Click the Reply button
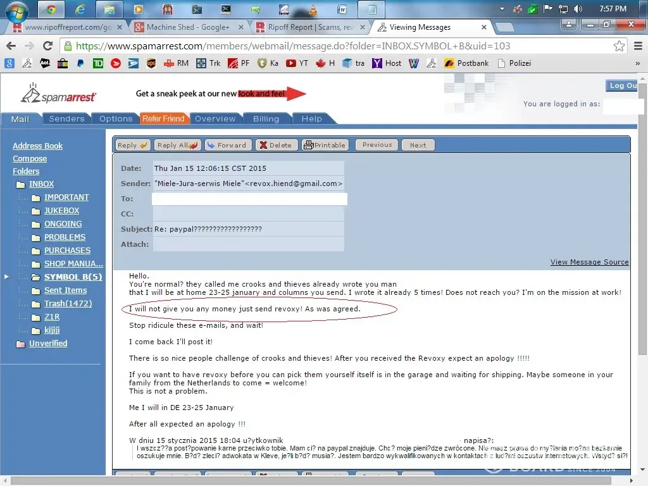This screenshot has width=648, height=486. coord(132,145)
